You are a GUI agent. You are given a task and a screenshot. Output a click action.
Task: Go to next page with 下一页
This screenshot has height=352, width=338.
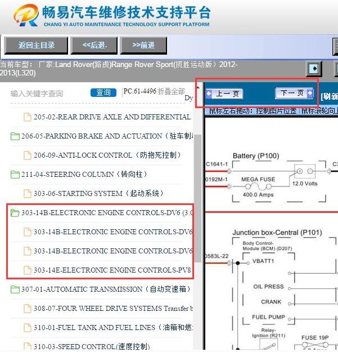(294, 93)
